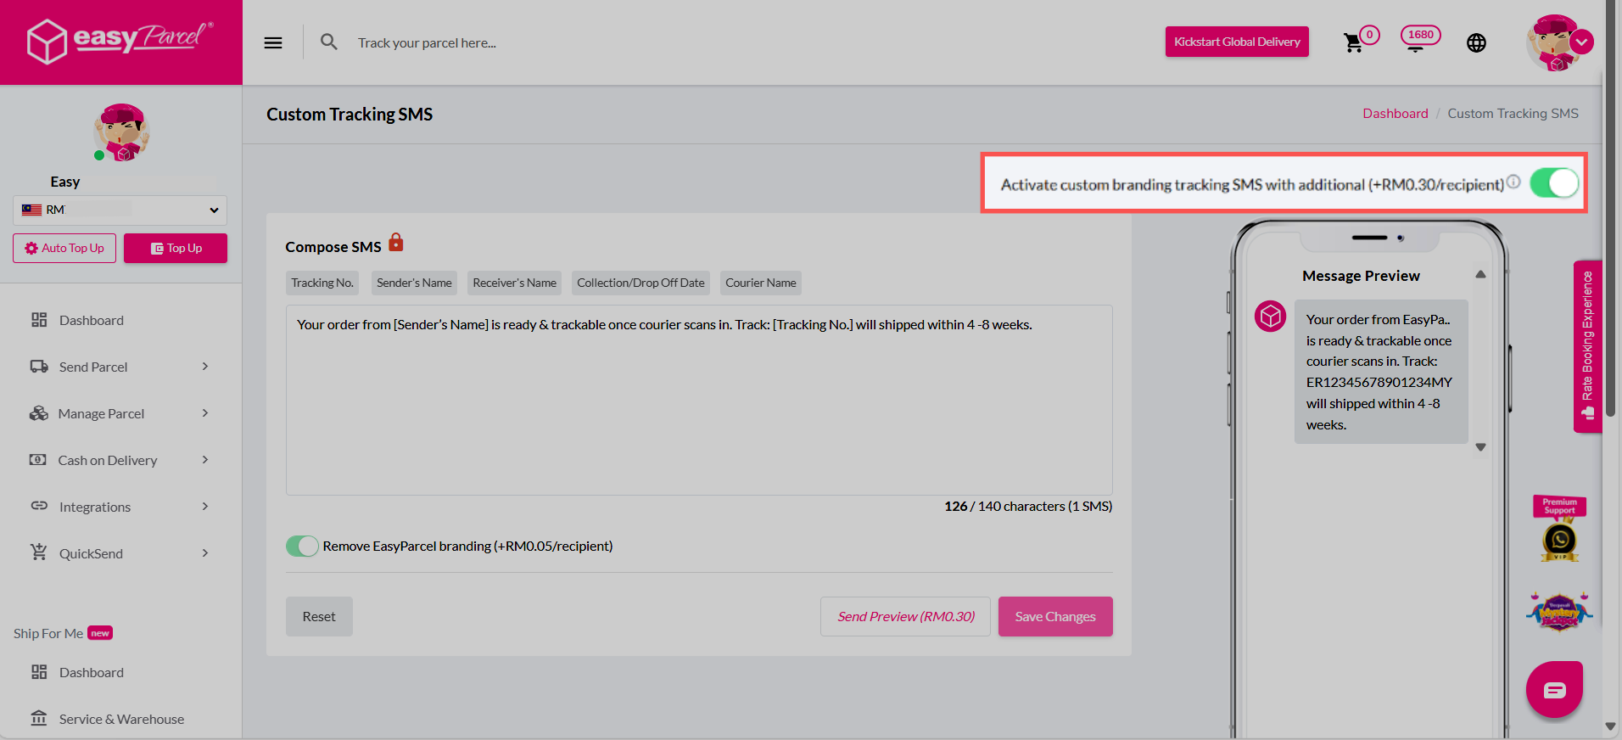This screenshot has height=740, width=1622.
Task: Open the RM currency dropdown
Action: pos(120,210)
